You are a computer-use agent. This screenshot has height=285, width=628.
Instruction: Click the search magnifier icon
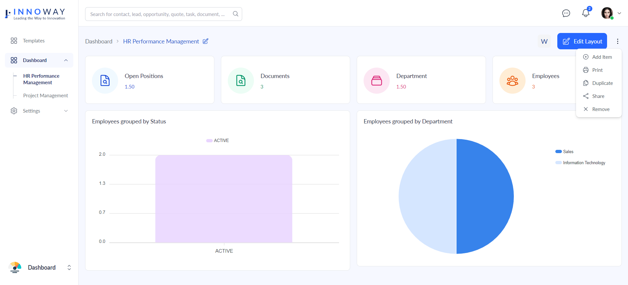235,14
